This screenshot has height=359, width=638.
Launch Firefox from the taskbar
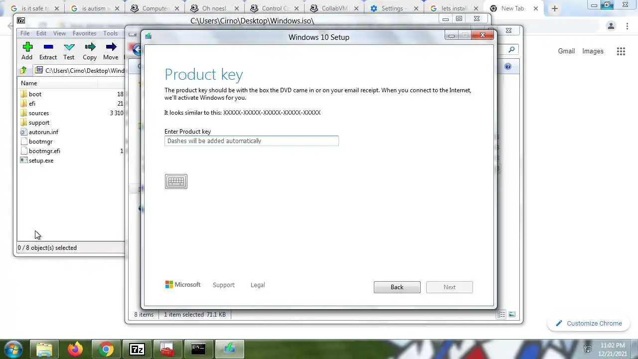[x=75, y=349]
